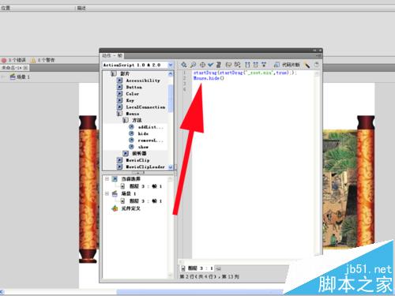395x296 pixels.
Task: Click the 0 个警告 warnings indicator
Action: [x=43, y=60]
